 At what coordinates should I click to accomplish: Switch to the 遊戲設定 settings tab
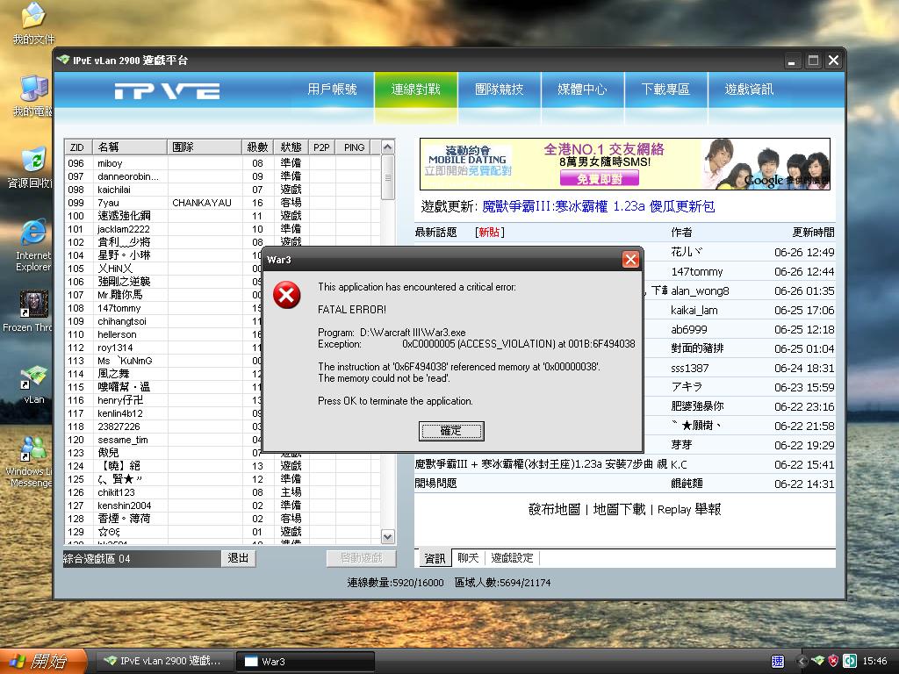coord(514,557)
